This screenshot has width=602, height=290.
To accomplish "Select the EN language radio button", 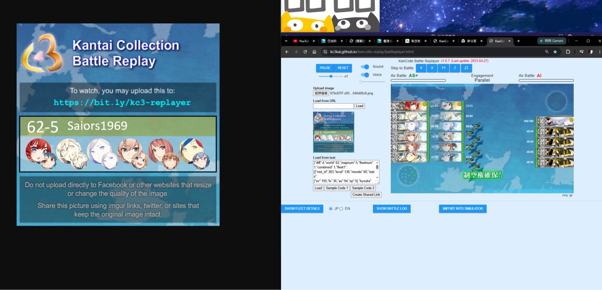I will pyautogui.click(x=341, y=209).
